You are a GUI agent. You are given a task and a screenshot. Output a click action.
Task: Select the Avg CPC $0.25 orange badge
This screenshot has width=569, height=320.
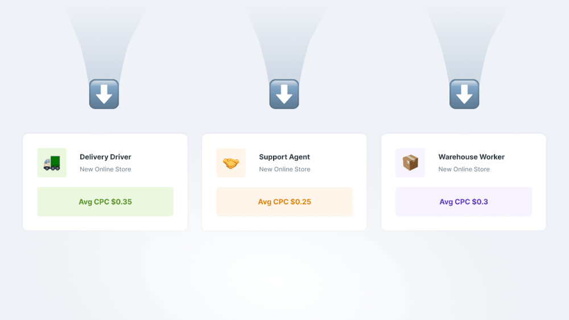tap(284, 202)
